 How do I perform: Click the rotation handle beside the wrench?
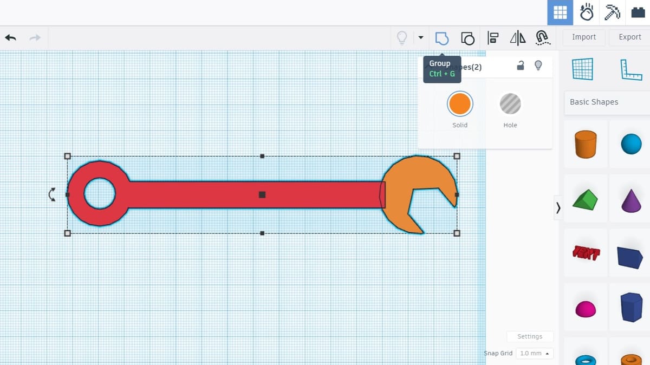tap(52, 195)
